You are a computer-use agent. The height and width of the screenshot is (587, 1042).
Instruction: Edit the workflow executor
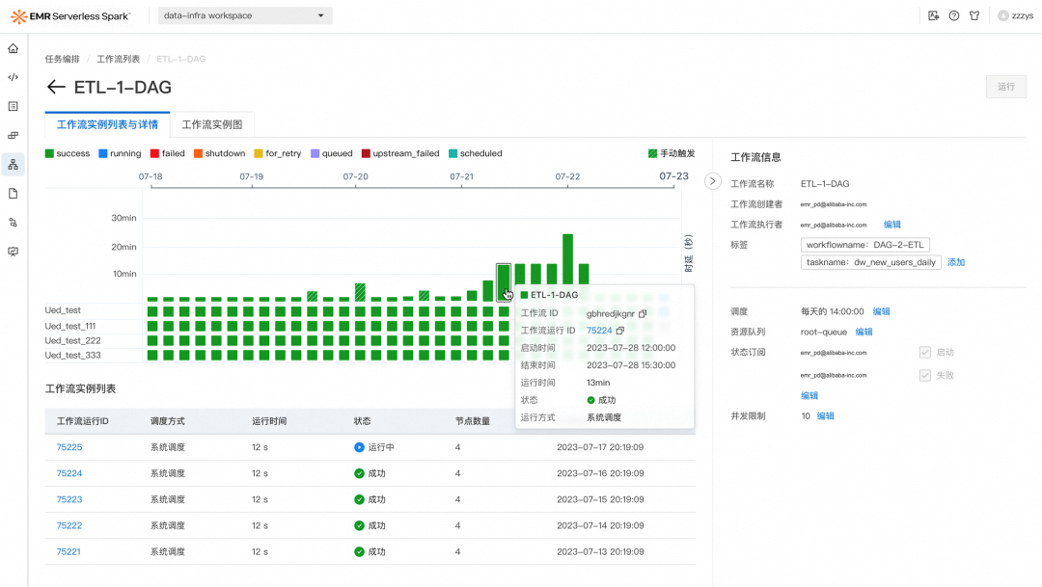[891, 225]
